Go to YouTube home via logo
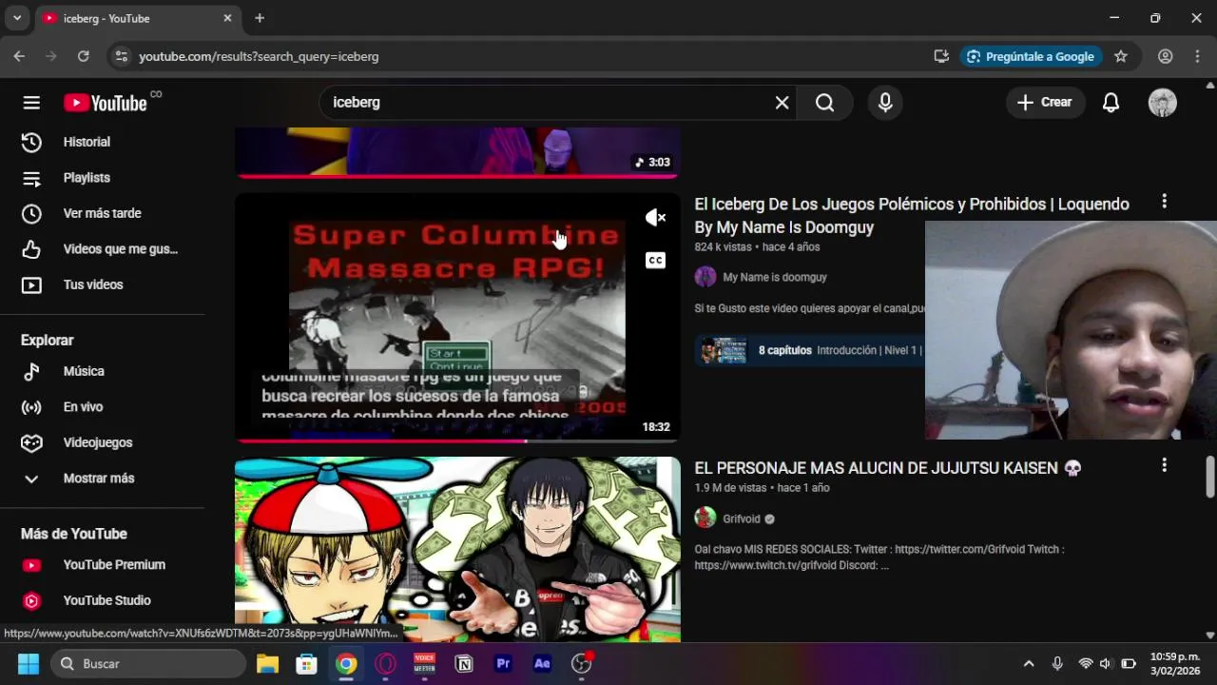This screenshot has height=685, width=1217. coord(105,103)
